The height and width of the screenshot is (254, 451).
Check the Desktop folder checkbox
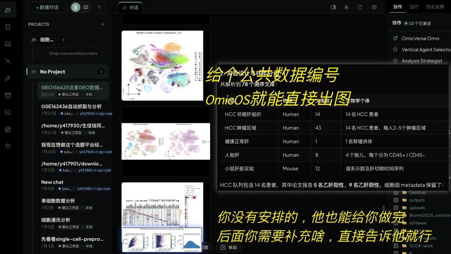(x=396, y=193)
